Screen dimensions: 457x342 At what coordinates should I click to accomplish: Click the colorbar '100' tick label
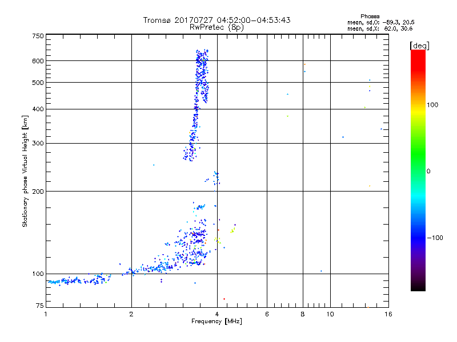pyautogui.click(x=432, y=105)
